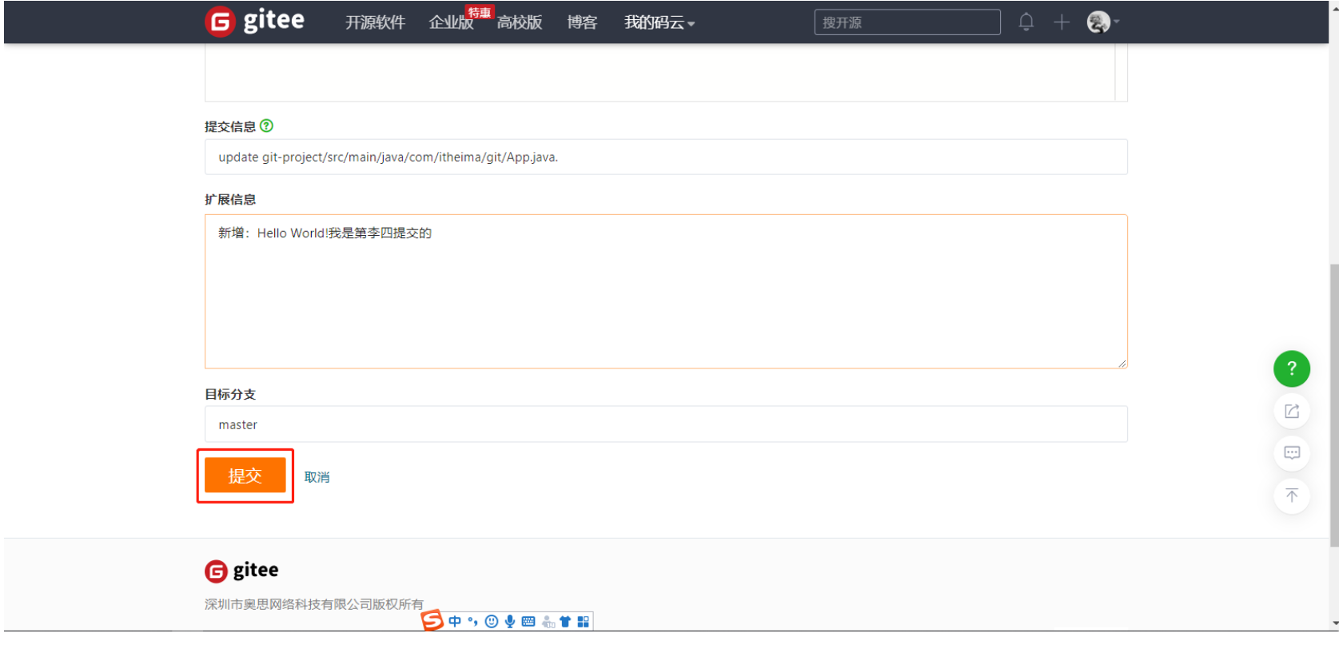
Task: Click the 取消 cancel link
Action: (317, 477)
